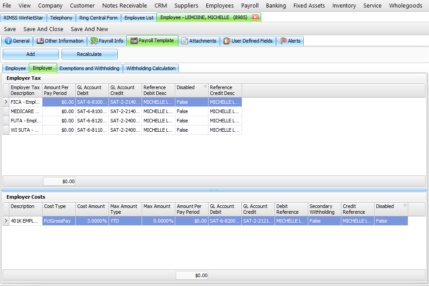Select the WI SUTA row header
The width and height of the screenshot is (429, 286).
click(6, 130)
